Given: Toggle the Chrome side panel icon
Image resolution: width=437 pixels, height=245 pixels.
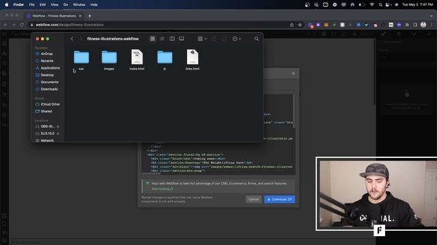Looking at the screenshot, I should click(x=415, y=24).
